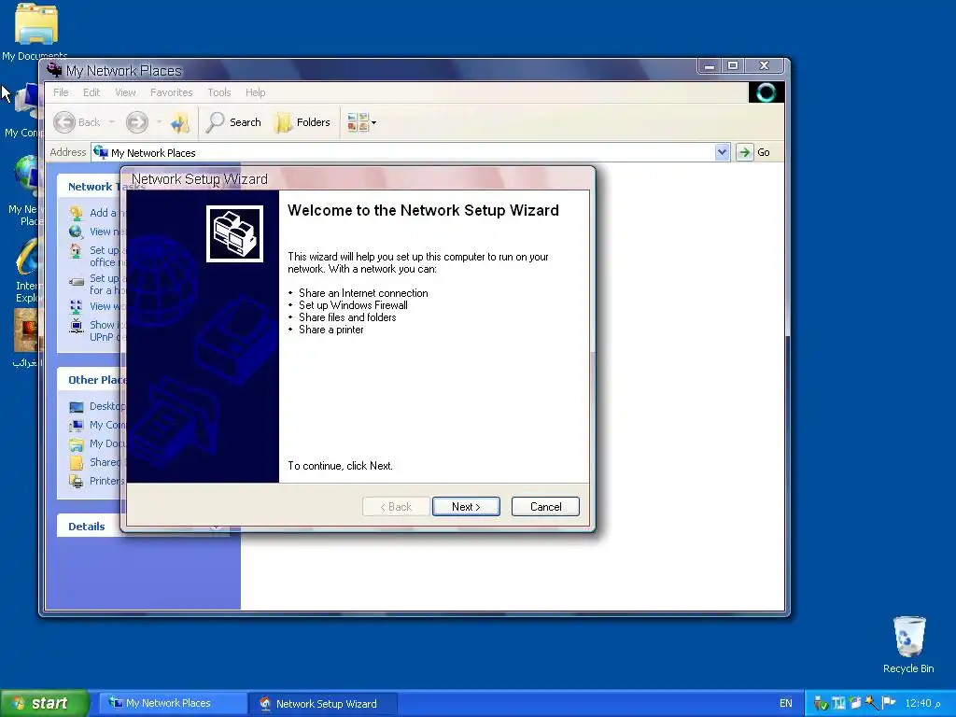The width and height of the screenshot is (956, 717).
Task: Open Desktop link under Other Places
Action: [106, 406]
